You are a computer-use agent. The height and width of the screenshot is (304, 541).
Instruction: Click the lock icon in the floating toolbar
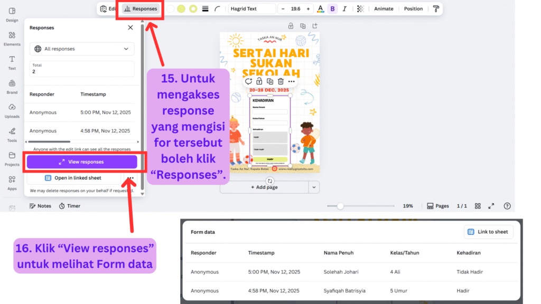pos(259,81)
